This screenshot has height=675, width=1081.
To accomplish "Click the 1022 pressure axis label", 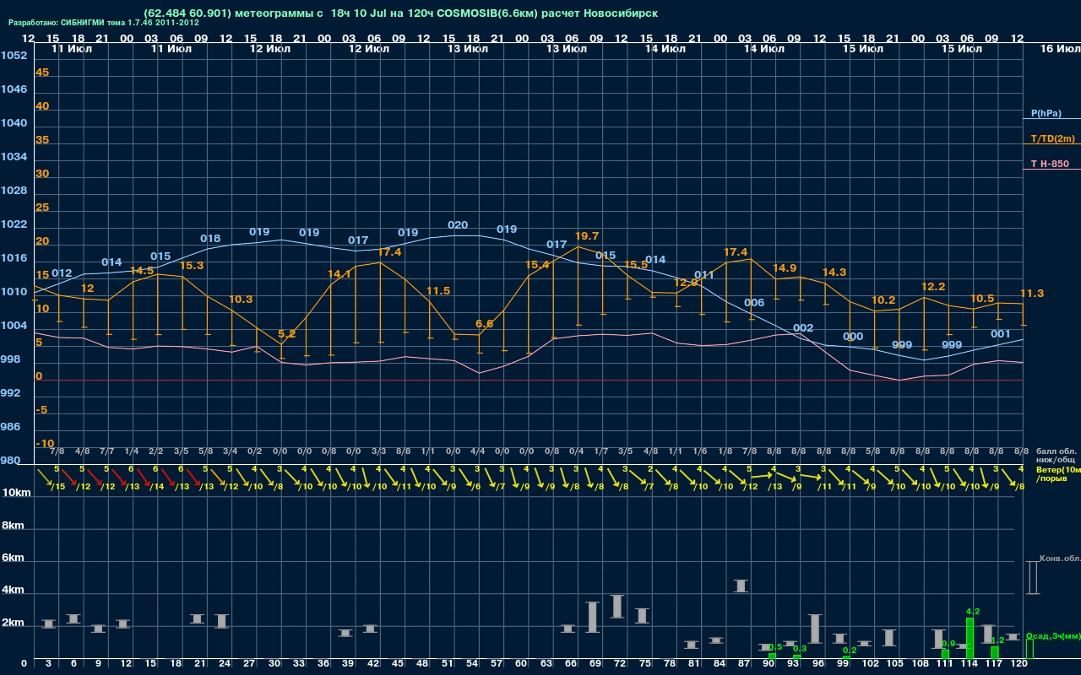I will 14,224.
